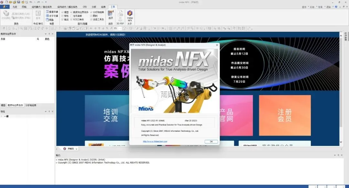Click the down arrow view rotate icon
The image size is (349, 188).
(103, 28)
